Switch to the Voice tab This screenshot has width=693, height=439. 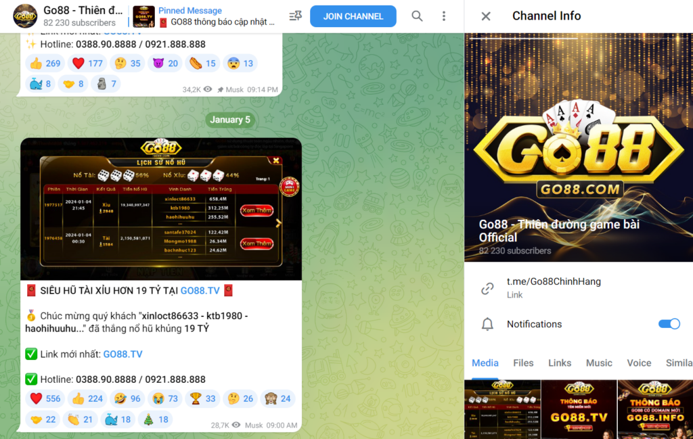639,363
